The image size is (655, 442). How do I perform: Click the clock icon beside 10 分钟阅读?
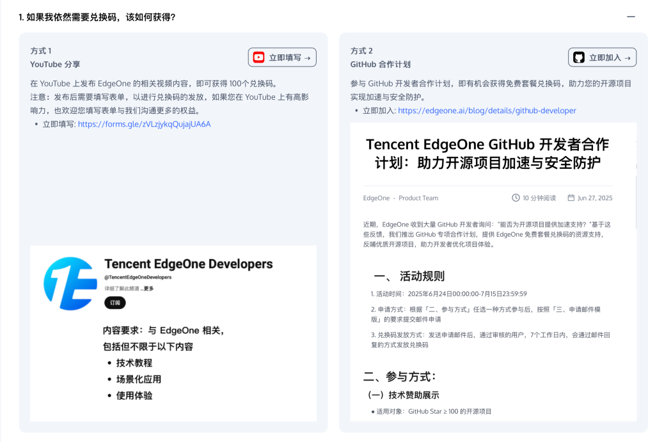516,198
